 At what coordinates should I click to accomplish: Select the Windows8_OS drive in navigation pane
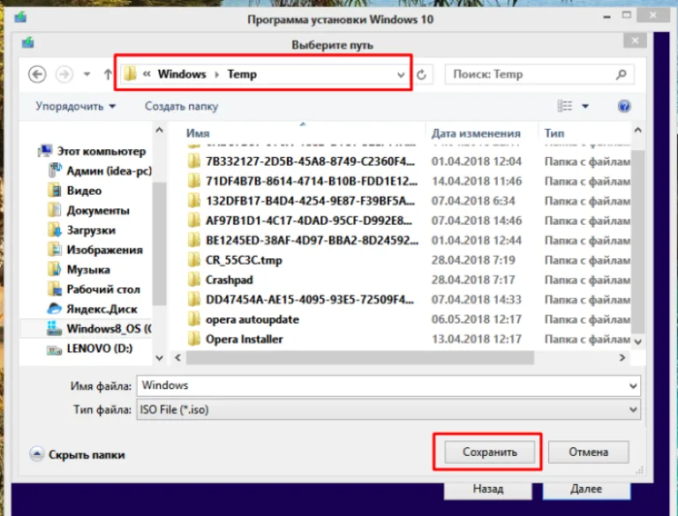(99, 329)
